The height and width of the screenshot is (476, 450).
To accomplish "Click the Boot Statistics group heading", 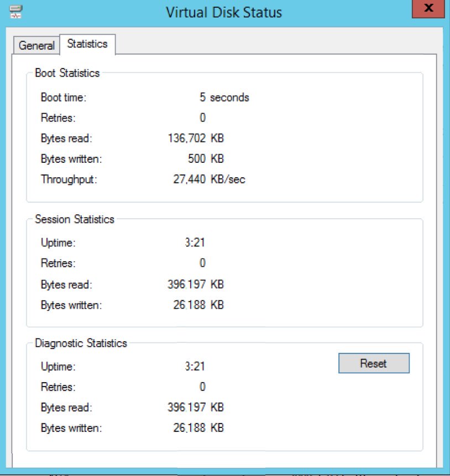I will point(67,73).
